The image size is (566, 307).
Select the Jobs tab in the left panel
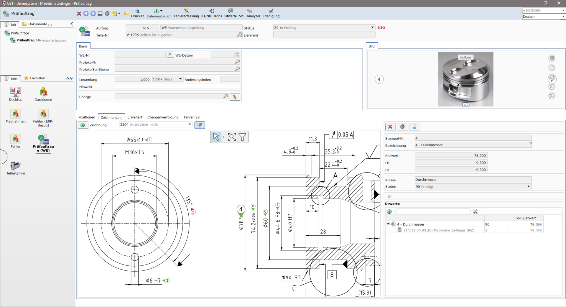click(x=11, y=78)
